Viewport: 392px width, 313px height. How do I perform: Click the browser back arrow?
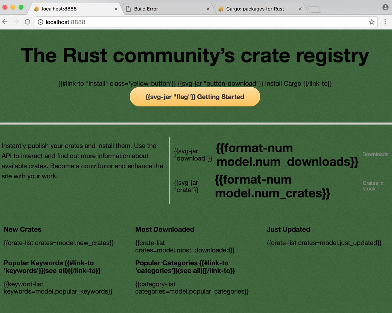coord(5,22)
